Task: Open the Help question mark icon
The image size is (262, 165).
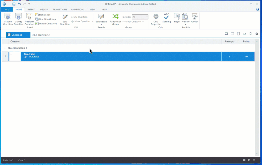Action: (258, 9)
